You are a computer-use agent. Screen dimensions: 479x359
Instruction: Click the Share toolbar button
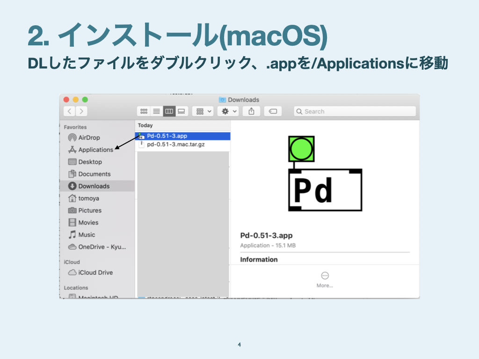coord(252,111)
